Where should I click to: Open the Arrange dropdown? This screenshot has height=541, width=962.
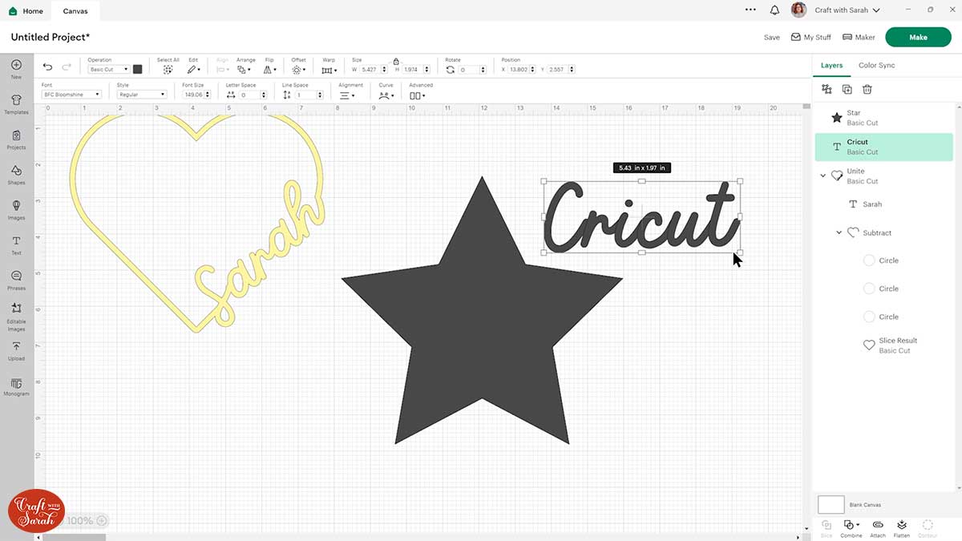pos(245,70)
